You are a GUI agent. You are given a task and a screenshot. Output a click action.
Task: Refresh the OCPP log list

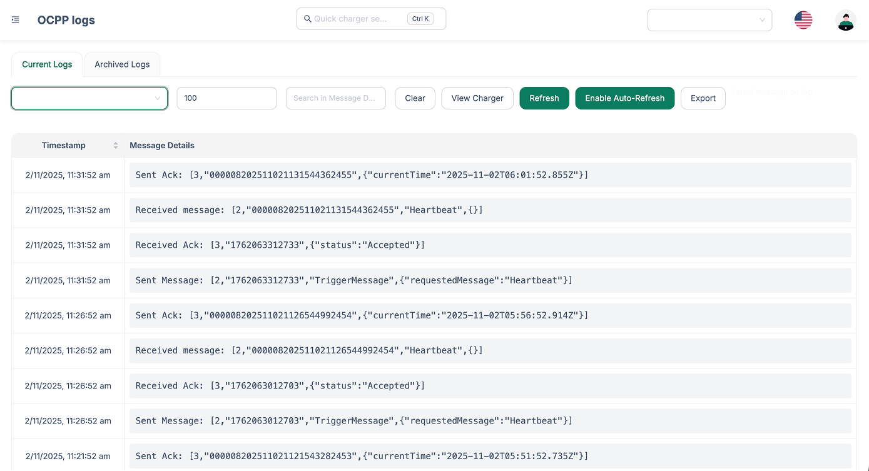tap(544, 98)
